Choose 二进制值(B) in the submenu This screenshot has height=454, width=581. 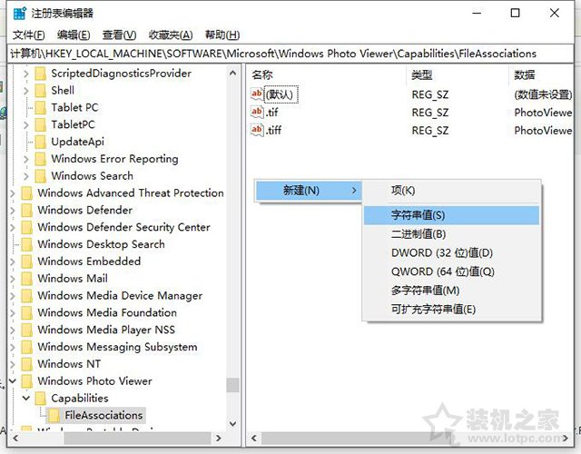pyautogui.click(x=451, y=234)
